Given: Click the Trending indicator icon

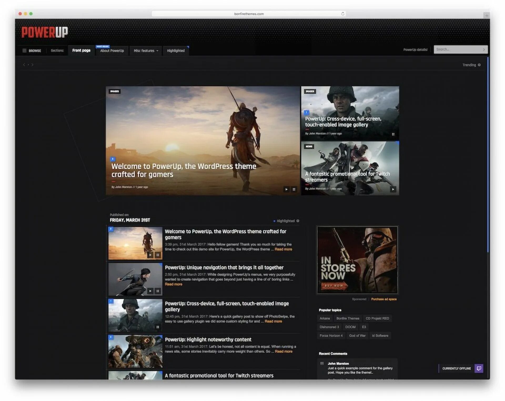Looking at the screenshot, I should click(x=479, y=65).
